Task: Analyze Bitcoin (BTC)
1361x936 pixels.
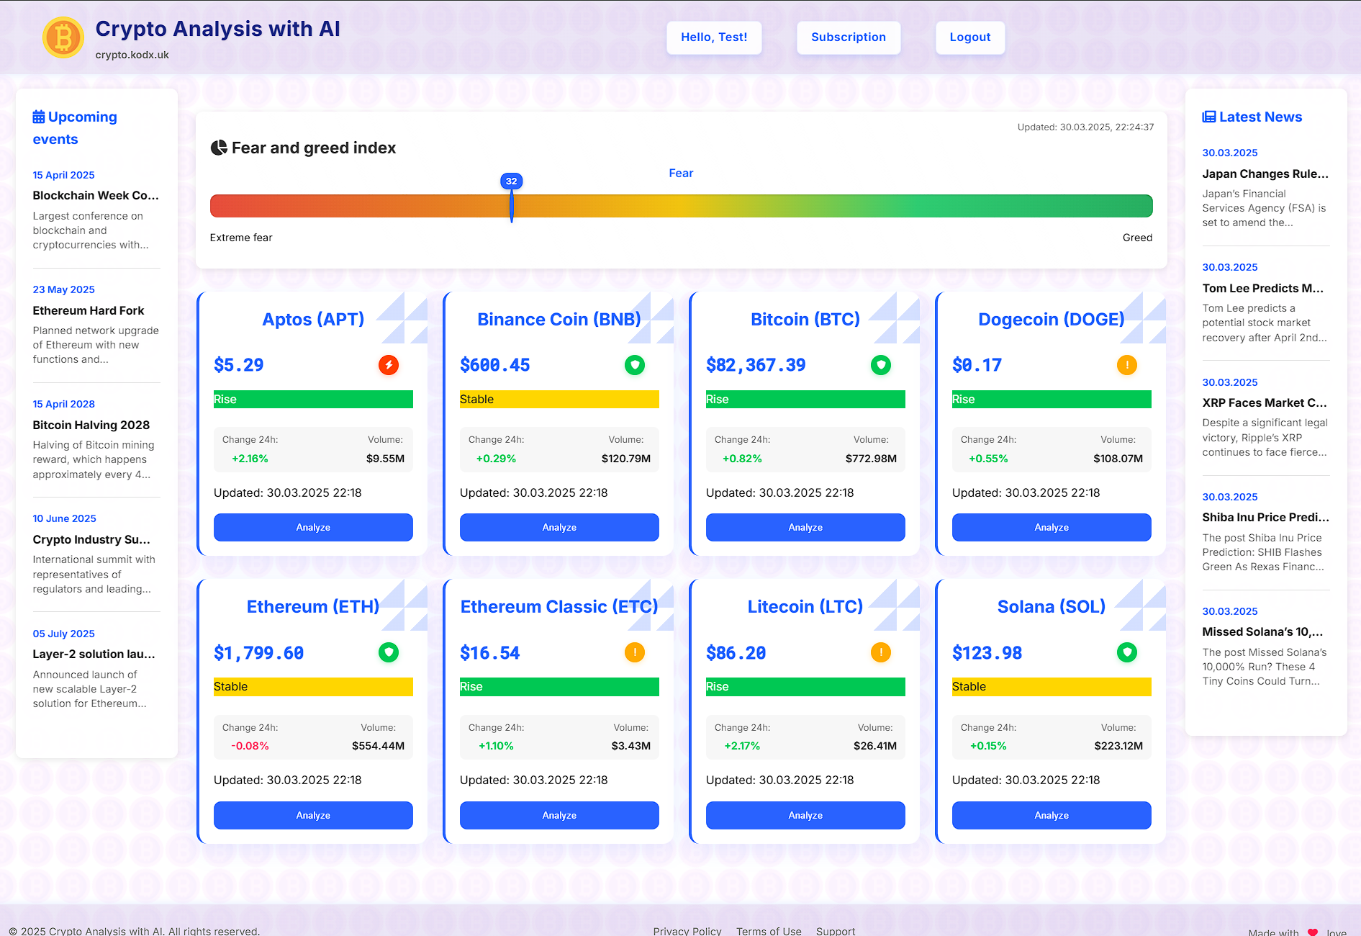Action: pos(805,527)
